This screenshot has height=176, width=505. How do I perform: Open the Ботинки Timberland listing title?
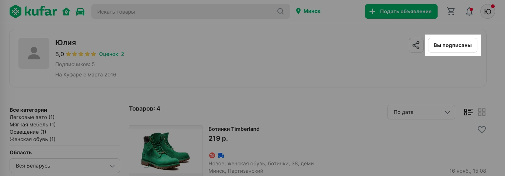(x=234, y=129)
